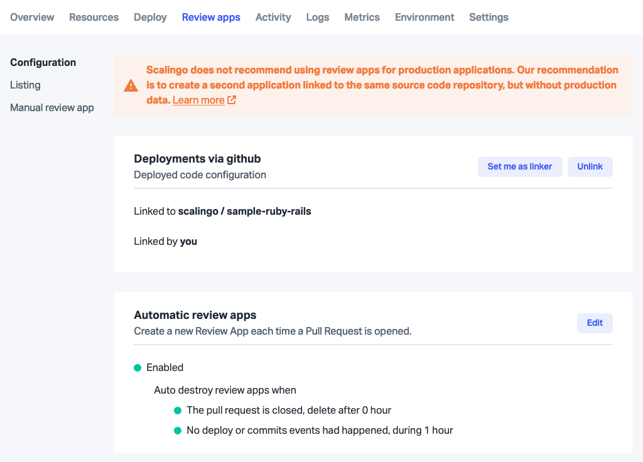643x462 pixels.
Task: Open the Settings tab
Action: point(489,17)
